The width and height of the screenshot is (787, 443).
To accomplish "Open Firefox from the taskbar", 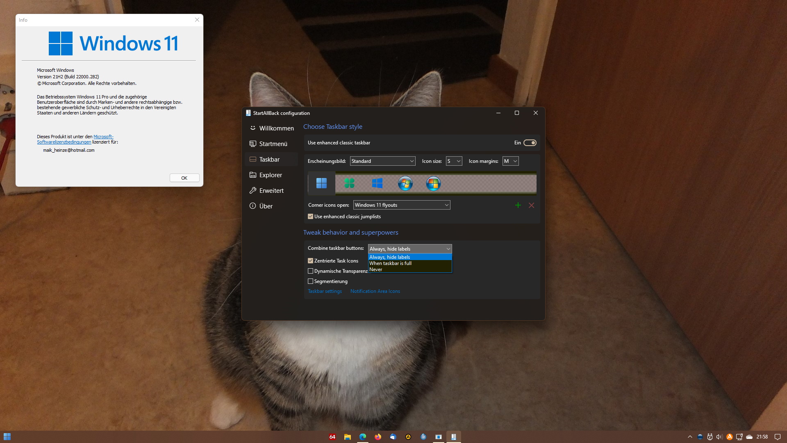I will (x=378, y=437).
